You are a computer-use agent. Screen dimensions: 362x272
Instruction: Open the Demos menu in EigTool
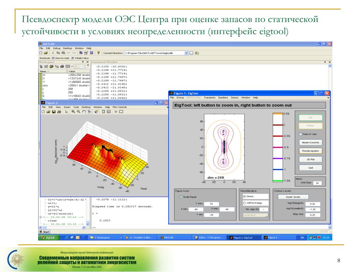coord(235,98)
